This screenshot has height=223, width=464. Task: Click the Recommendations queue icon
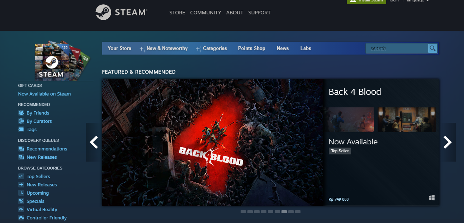click(x=21, y=149)
